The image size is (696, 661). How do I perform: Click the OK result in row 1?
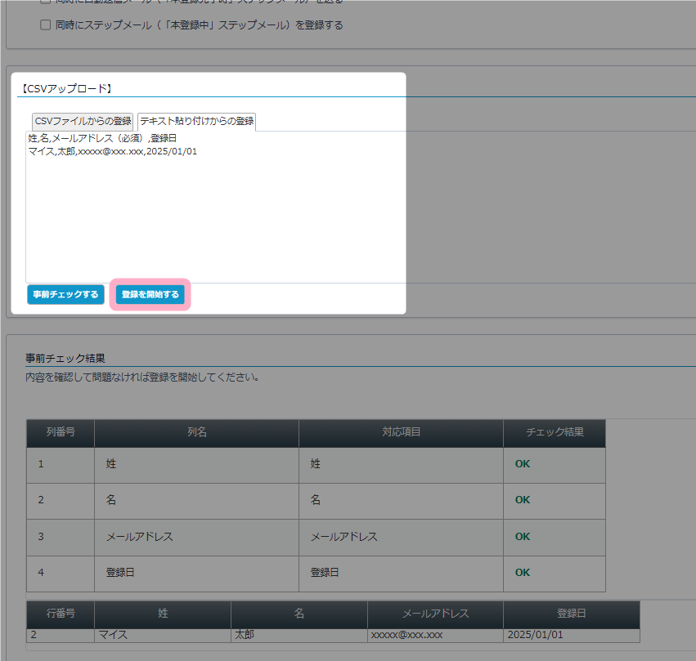[x=523, y=464]
